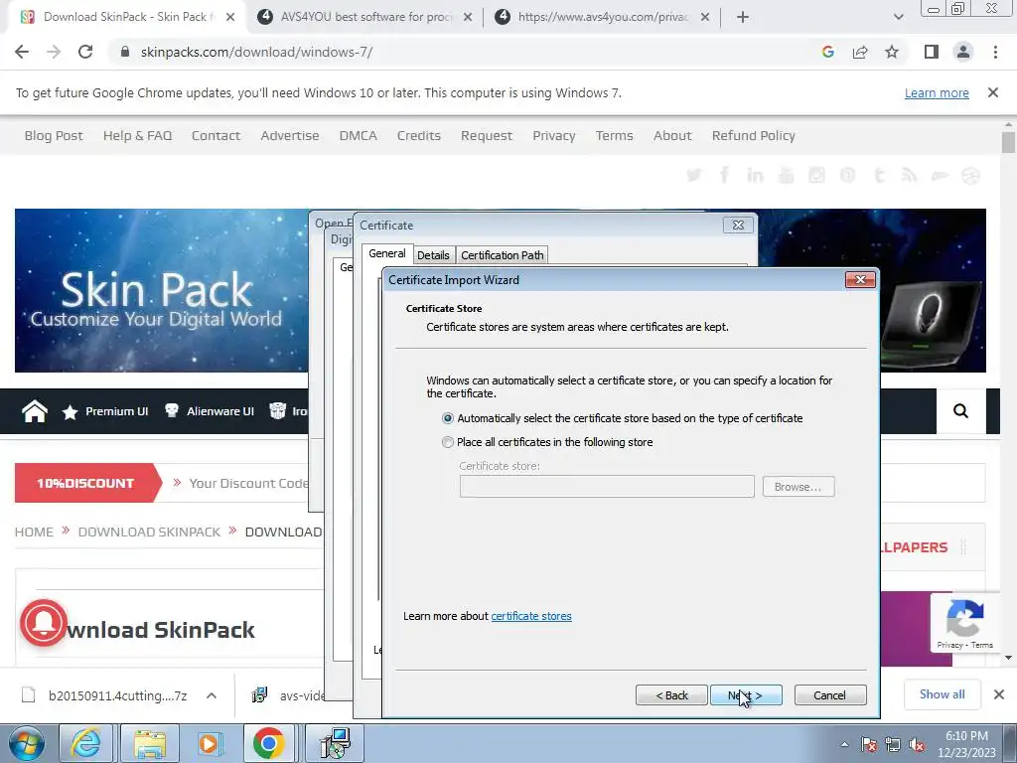Open the certificate stores help link

[x=531, y=616]
